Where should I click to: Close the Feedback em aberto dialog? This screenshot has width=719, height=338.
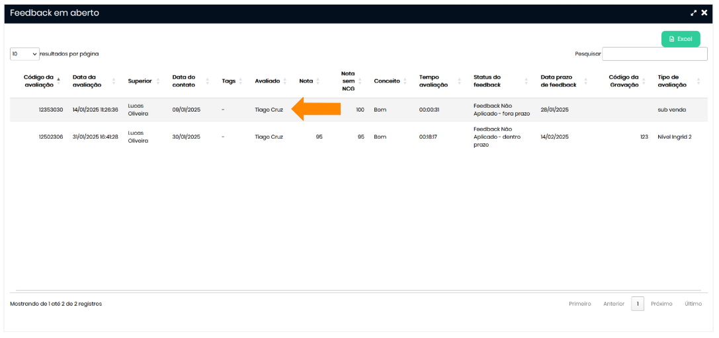pos(704,13)
